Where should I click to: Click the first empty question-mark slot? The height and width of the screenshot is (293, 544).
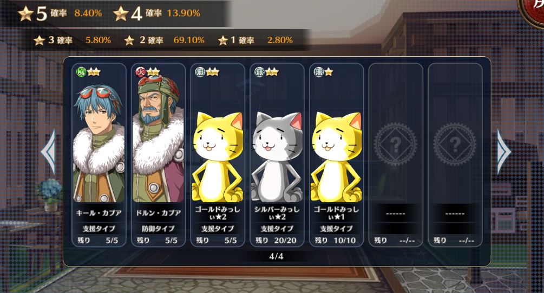tap(396, 155)
